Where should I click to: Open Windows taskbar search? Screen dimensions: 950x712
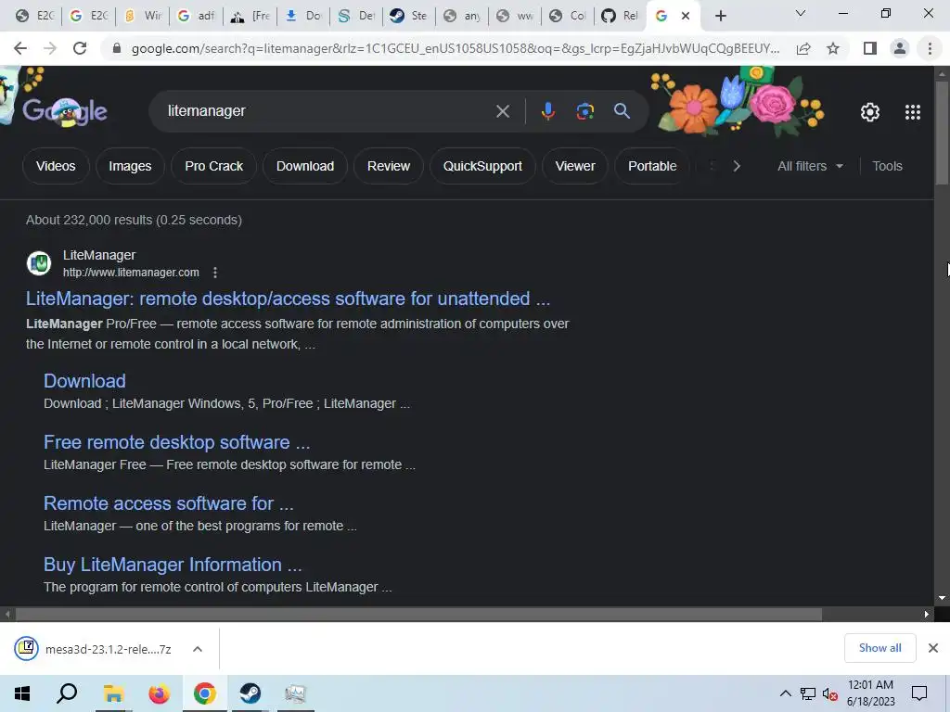coord(67,693)
